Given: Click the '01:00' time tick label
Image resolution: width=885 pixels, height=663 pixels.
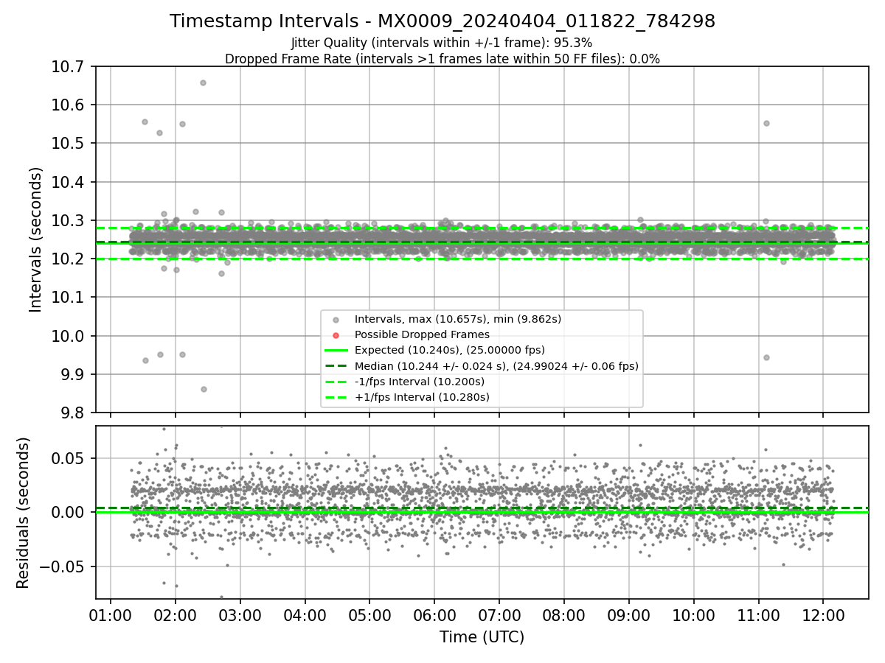Looking at the screenshot, I should (111, 614).
